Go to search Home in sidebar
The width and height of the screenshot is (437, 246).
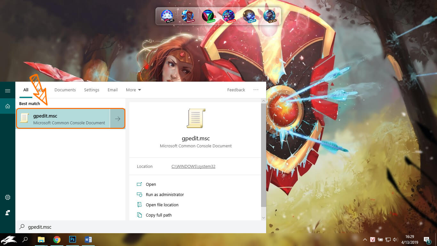click(8, 106)
